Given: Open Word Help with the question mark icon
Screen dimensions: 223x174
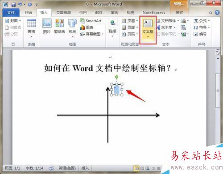Looking at the screenshot, I should click(217, 12).
